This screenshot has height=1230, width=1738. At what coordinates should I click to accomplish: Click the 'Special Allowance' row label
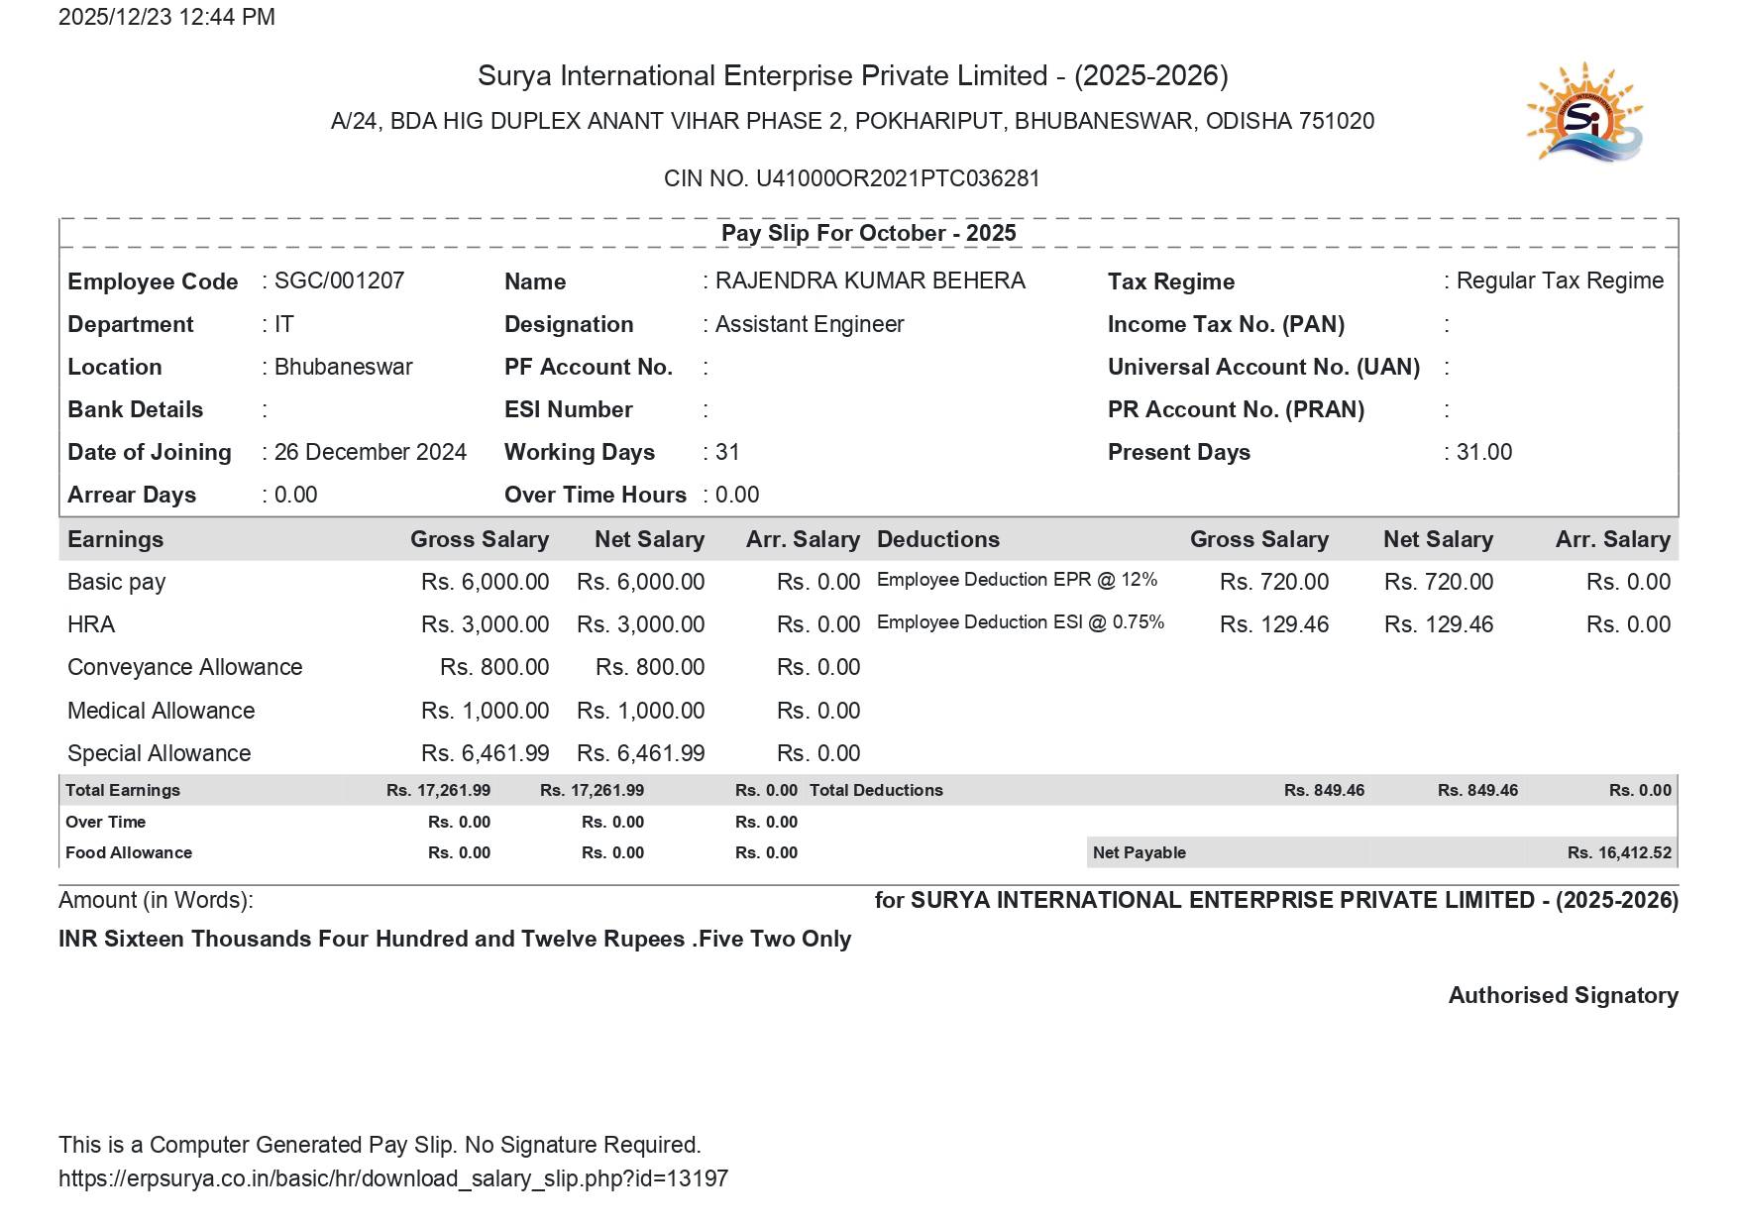pos(160,753)
